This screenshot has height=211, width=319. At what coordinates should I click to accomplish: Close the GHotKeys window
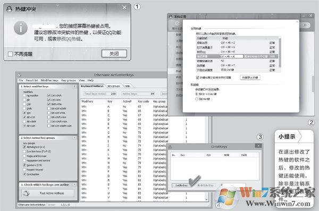[258, 146]
